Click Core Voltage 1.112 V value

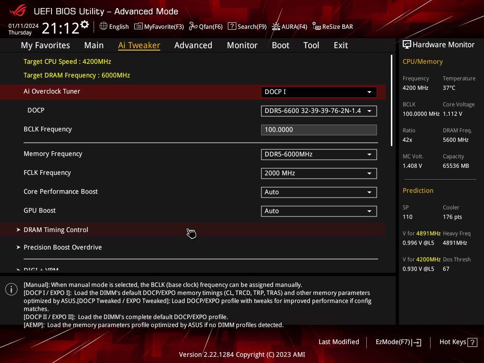452,114
